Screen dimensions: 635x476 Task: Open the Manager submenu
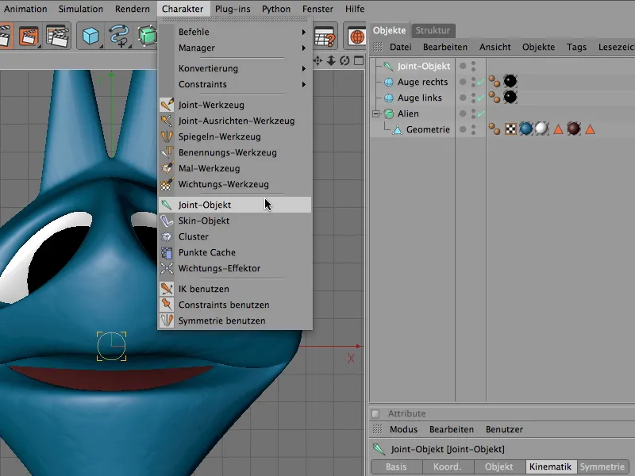(235, 48)
